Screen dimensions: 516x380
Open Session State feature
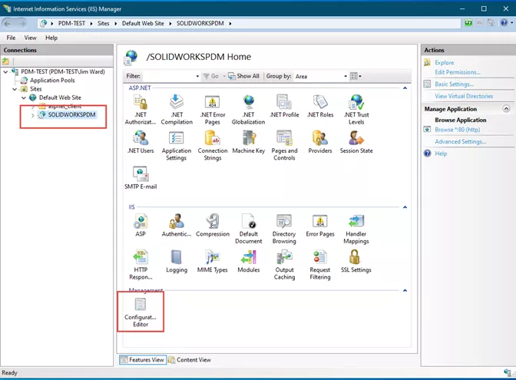tap(356, 142)
